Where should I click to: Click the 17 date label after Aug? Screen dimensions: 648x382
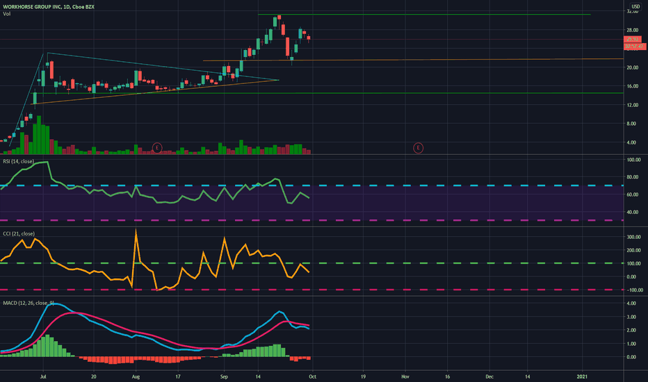pos(178,376)
